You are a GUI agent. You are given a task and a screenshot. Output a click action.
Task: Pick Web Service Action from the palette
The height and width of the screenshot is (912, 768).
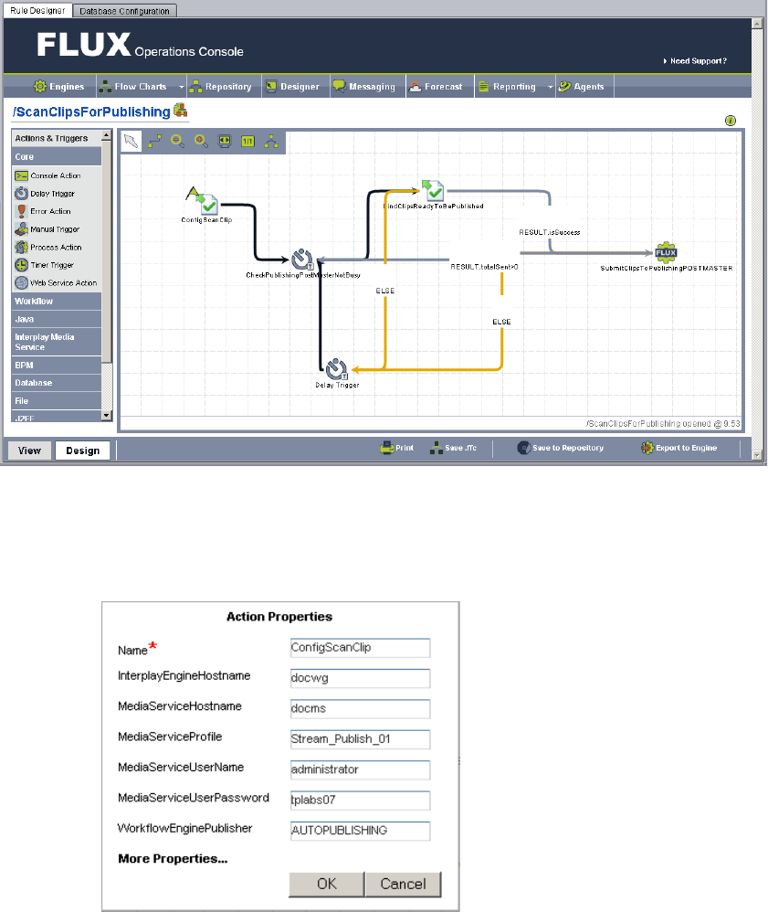pyautogui.click(x=57, y=283)
